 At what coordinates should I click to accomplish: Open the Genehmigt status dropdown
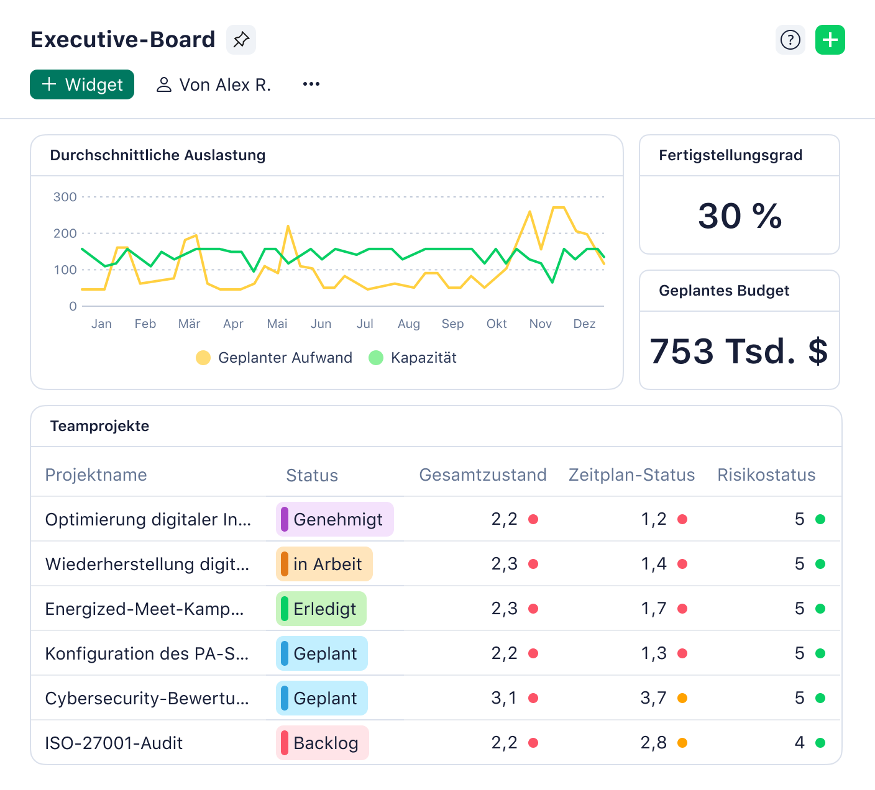tap(335, 519)
